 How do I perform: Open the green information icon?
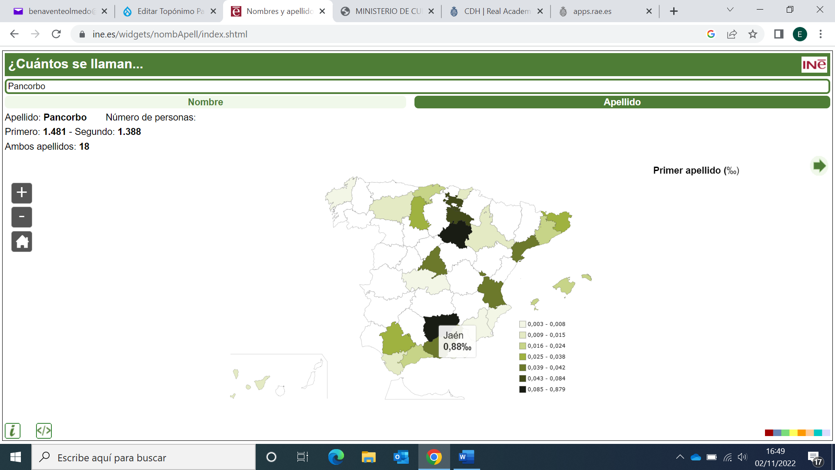[13, 431]
